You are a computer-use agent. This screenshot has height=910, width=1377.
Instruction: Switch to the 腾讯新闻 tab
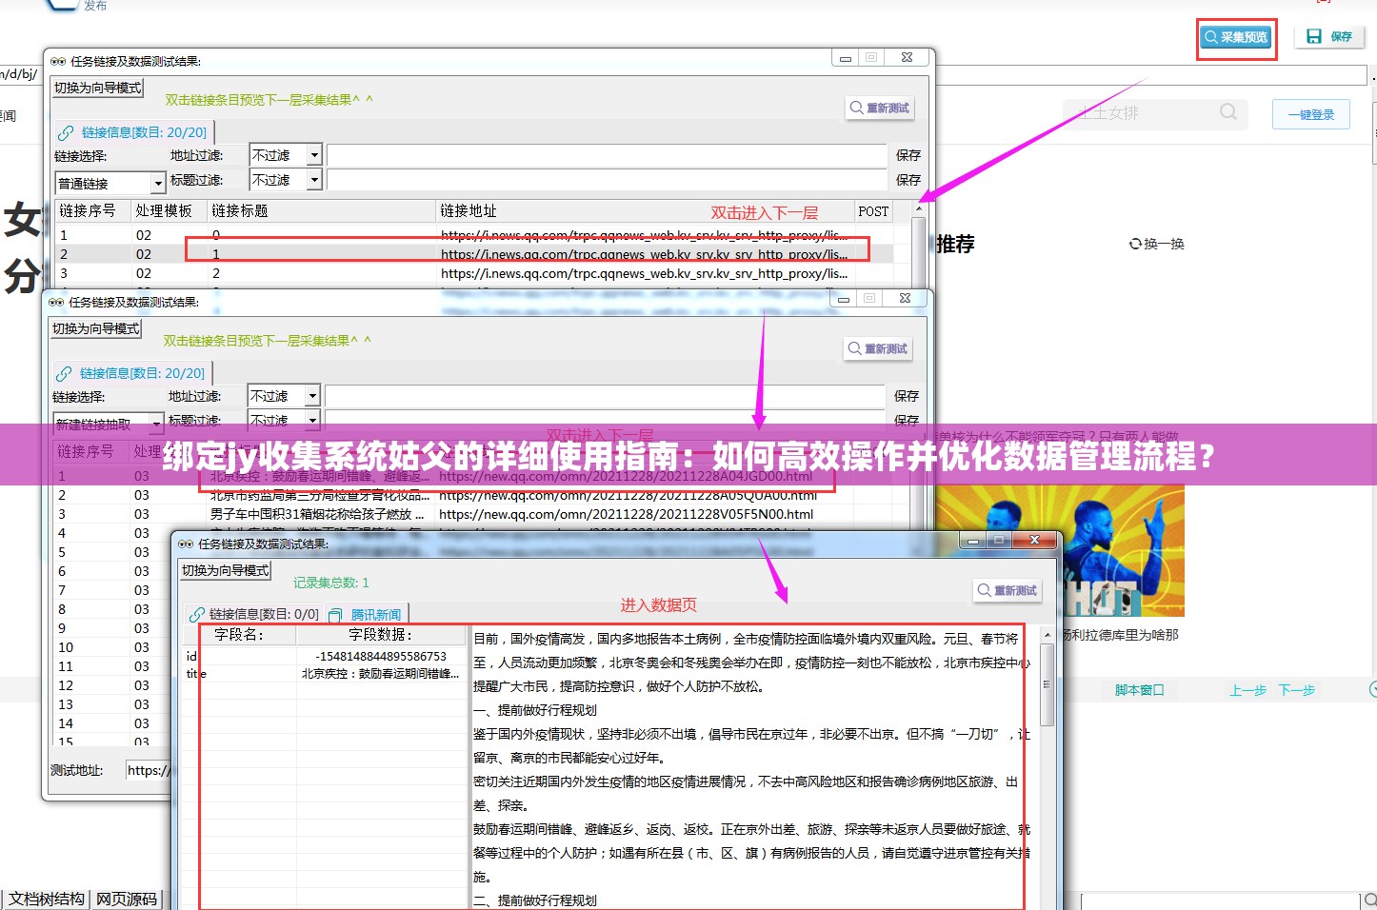367,614
